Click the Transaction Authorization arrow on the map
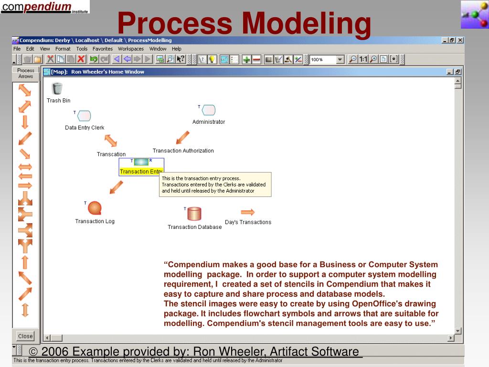Viewport: 489px width, 367px height. [183, 138]
